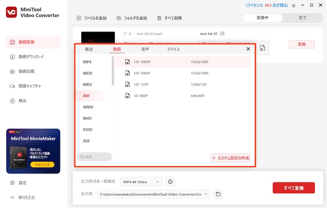Expand the 出力先 path dropdown
This screenshot has width=327, height=208.
tap(206, 194)
